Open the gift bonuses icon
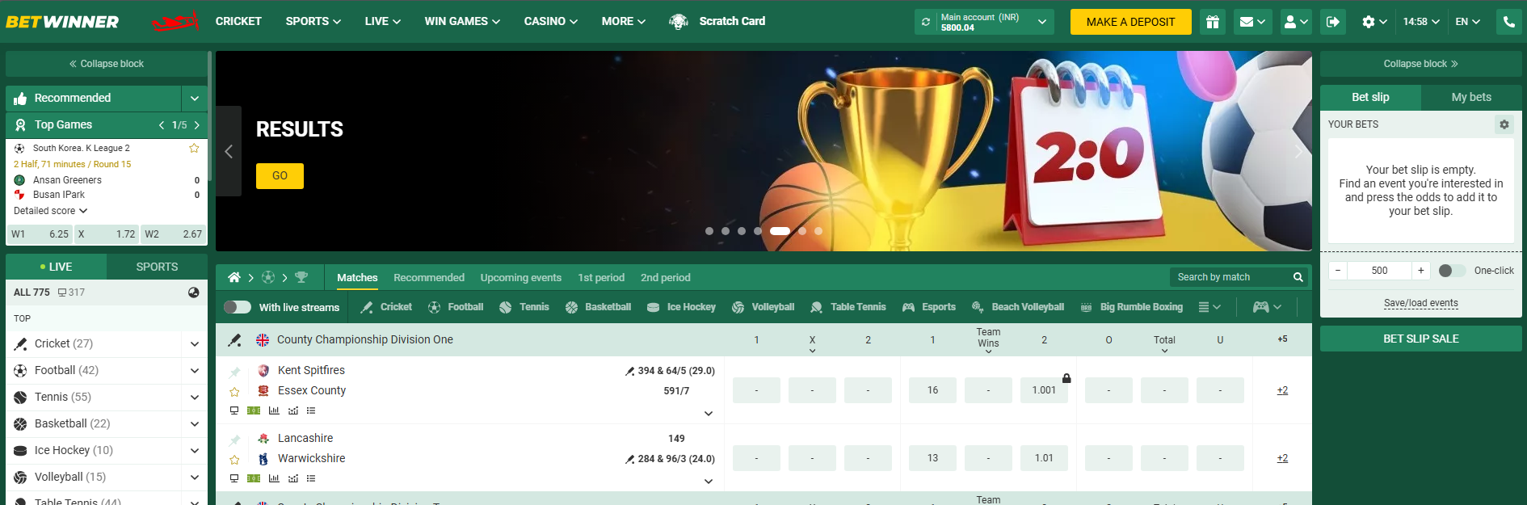 (1212, 22)
